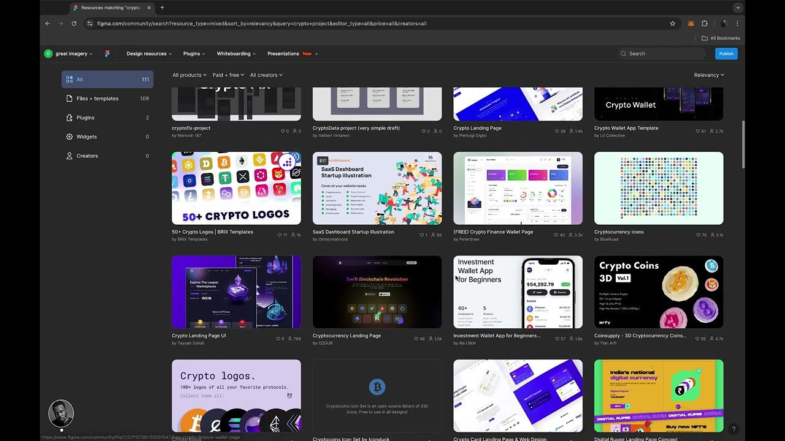Open CryptoData project title link
Viewport: 785px width, 441px height.
pos(356,128)
